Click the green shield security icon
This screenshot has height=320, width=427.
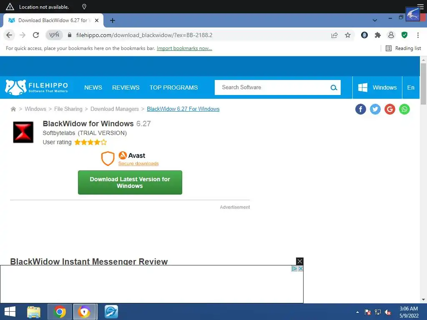404,35
